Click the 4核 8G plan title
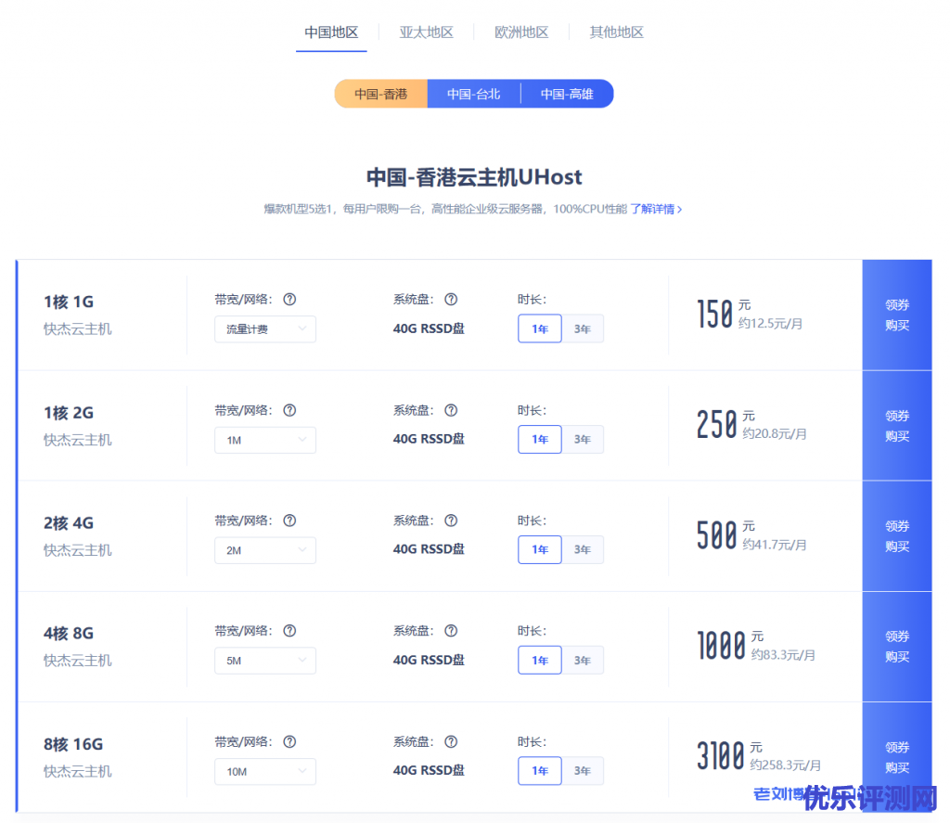950x823 pixels. tap(69, 634)
